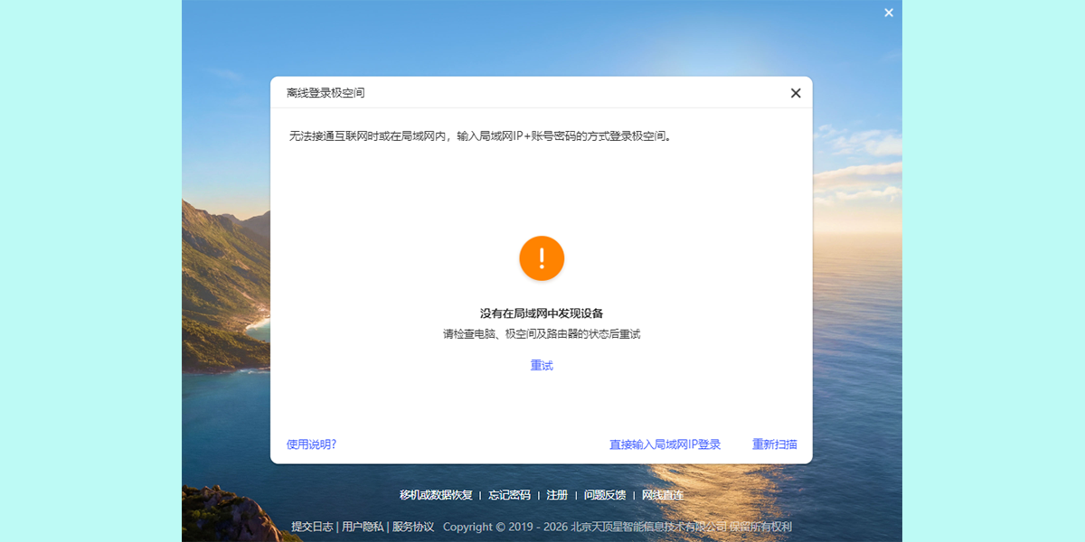Click the 重试 link to retry device discovery

542,365
